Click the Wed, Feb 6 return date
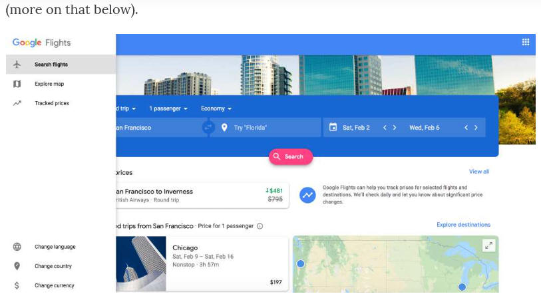The image size is (541, 300). pyautogui.click(x=425, y=128)
